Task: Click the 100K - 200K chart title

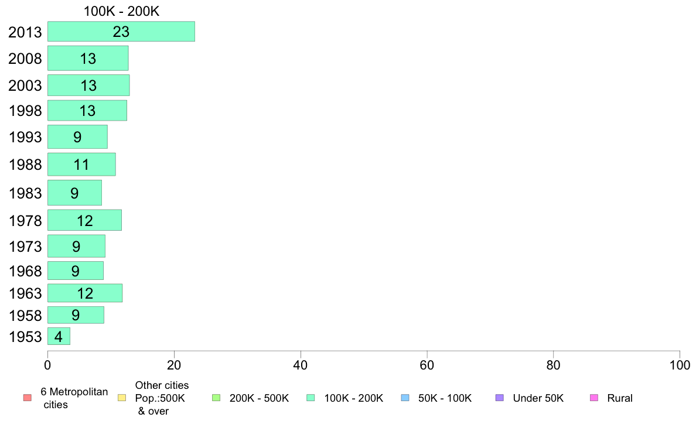Action: (x=122, y=11)
